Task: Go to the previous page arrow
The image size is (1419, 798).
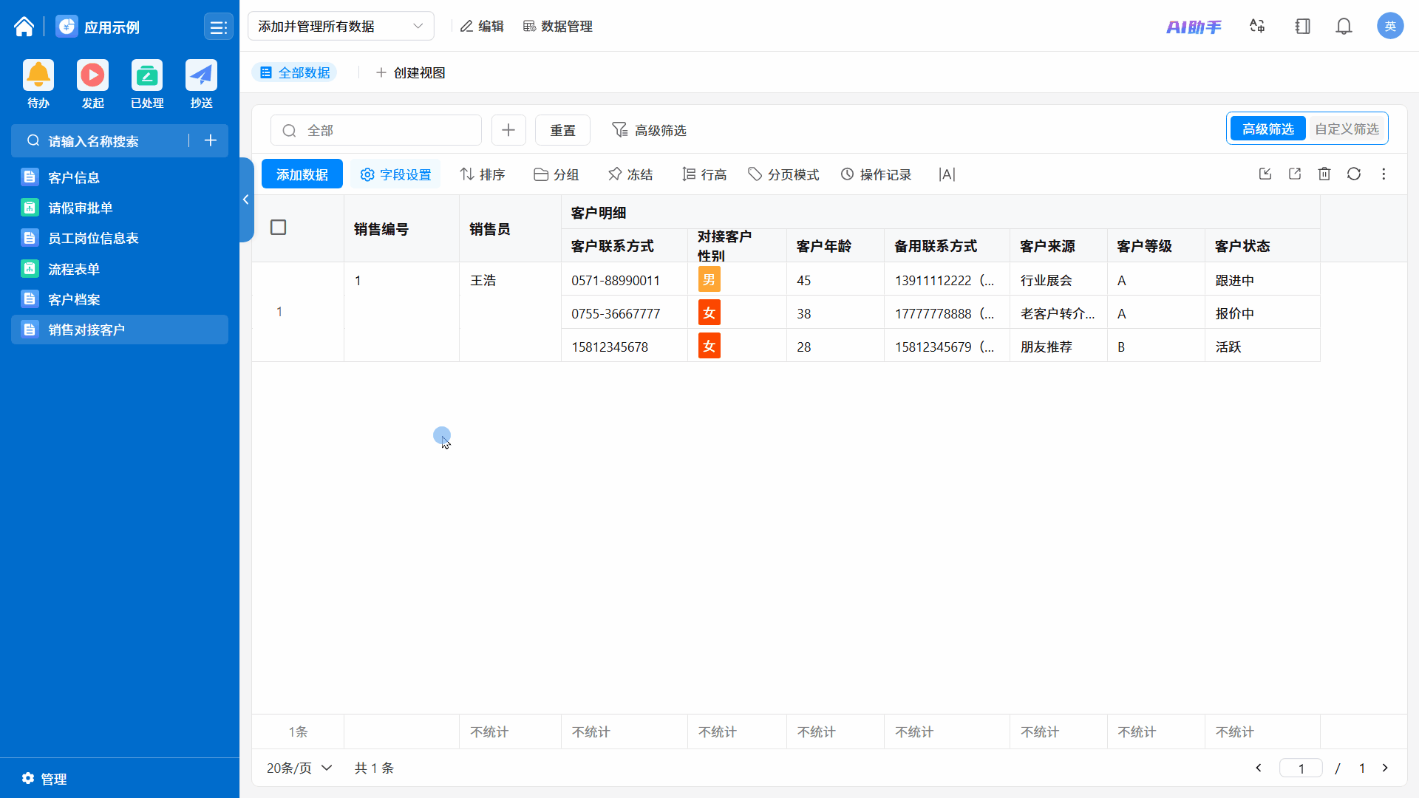Action: [1259, 768]
